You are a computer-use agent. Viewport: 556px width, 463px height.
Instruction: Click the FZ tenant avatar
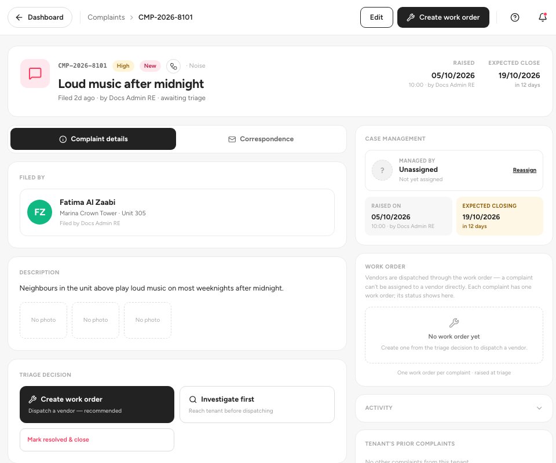(x=40, y=212)
